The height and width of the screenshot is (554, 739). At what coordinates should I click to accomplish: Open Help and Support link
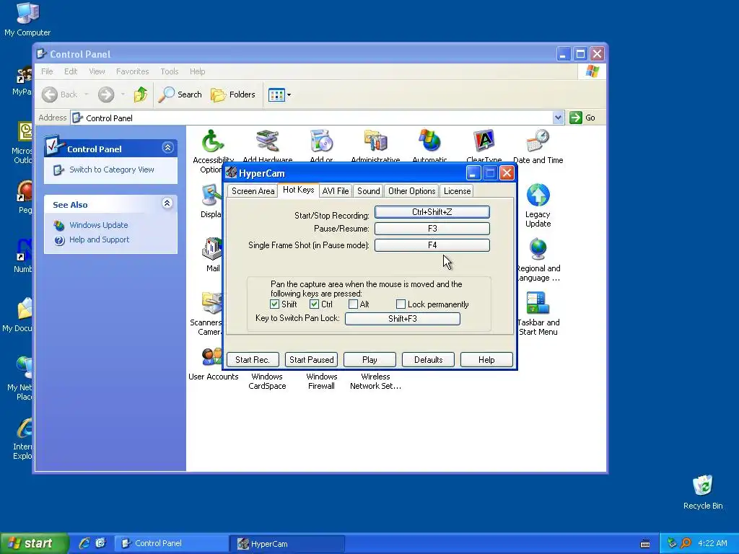pyautogui.click(x=99, y=239)
